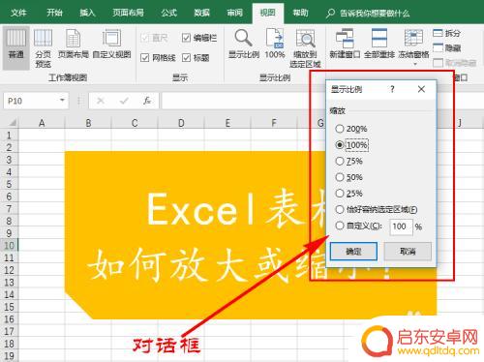Screen dimensions: 484x362
Task: Expand the Name Box dropdown arrow
Action: coord(62,101)
